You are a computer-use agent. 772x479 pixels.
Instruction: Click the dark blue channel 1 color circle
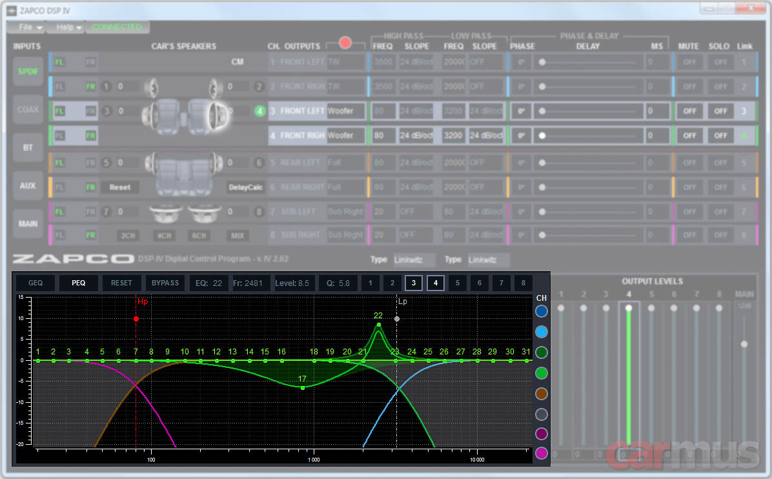click(x=541, y=311)
